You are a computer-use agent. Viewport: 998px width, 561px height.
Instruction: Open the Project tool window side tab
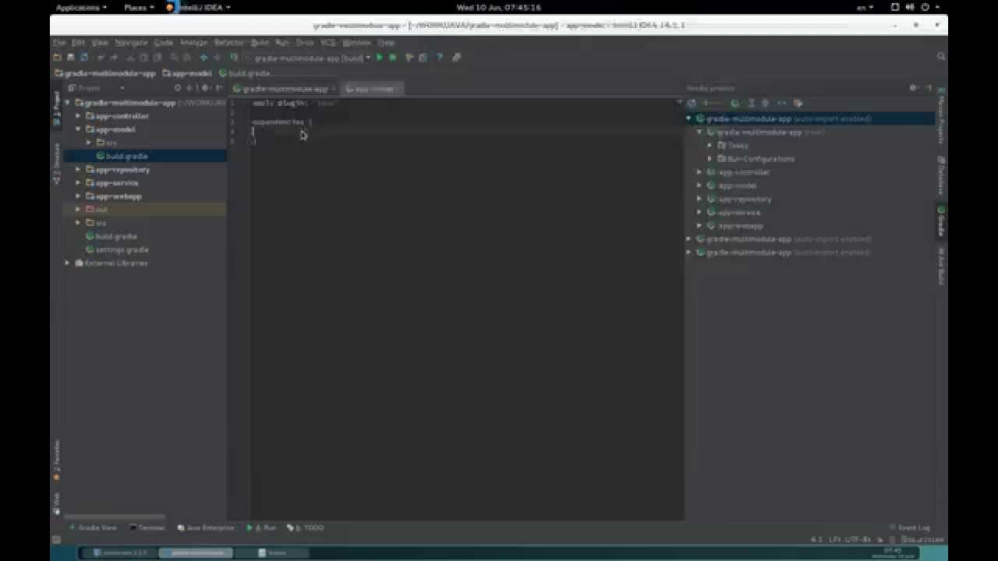pyautogui.click(x=56, y=108)
